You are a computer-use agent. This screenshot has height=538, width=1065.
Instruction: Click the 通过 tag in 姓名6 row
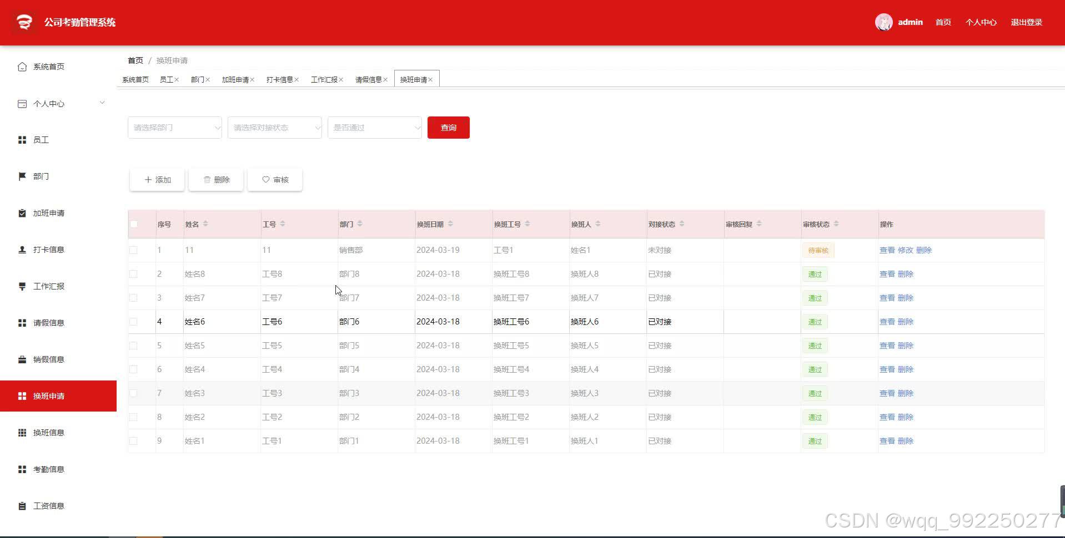815,322
